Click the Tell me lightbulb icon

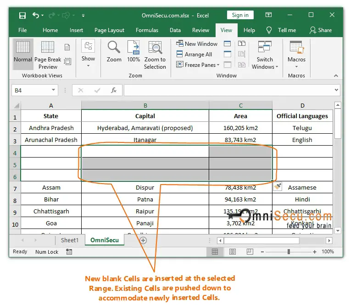click(x=269, y=30)
